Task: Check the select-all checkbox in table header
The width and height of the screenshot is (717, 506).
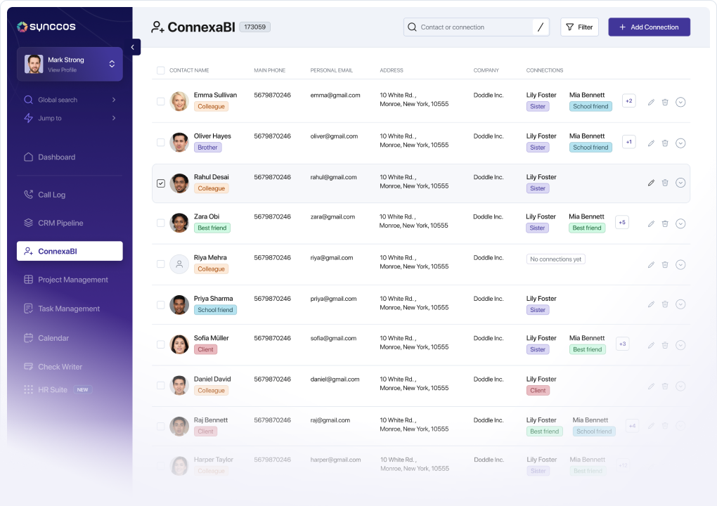Action: coord(161,70)
